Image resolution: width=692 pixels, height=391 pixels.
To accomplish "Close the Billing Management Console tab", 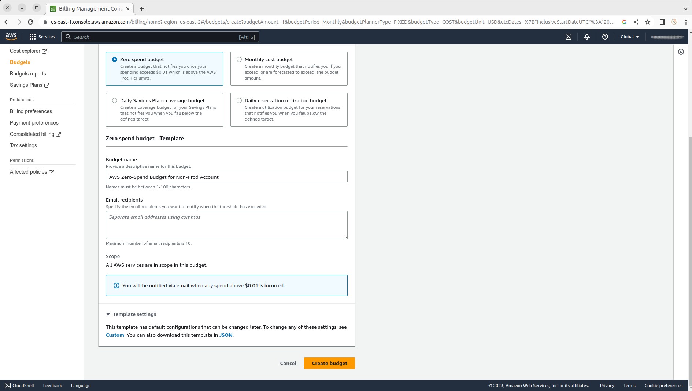I will point(127,8).
